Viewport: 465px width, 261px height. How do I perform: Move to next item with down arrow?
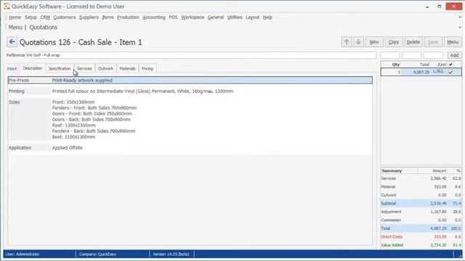[x=358, y=42]
